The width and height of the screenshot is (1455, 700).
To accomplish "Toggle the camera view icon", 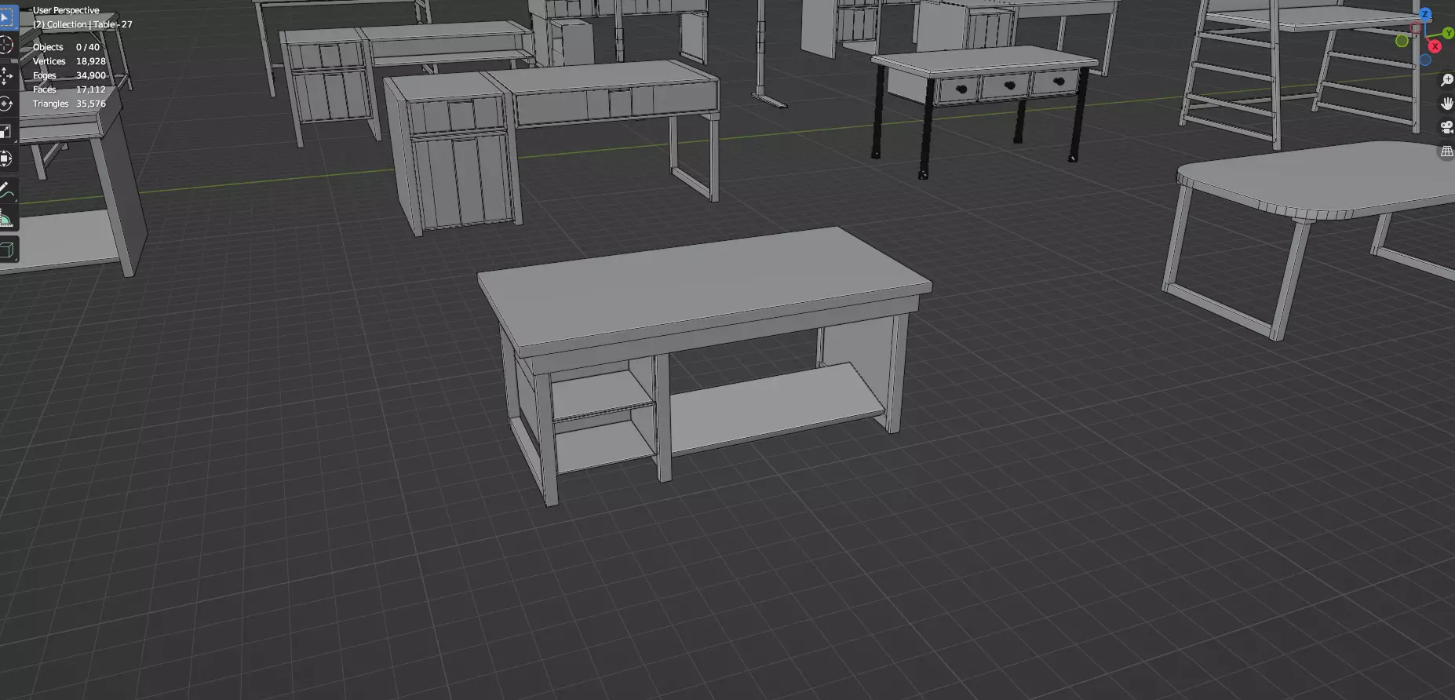I will [x=1446, y=127].
